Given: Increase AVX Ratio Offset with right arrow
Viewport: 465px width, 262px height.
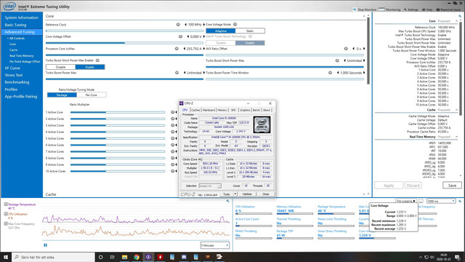Looking at the screenshot, I should [x=364, y=49].
